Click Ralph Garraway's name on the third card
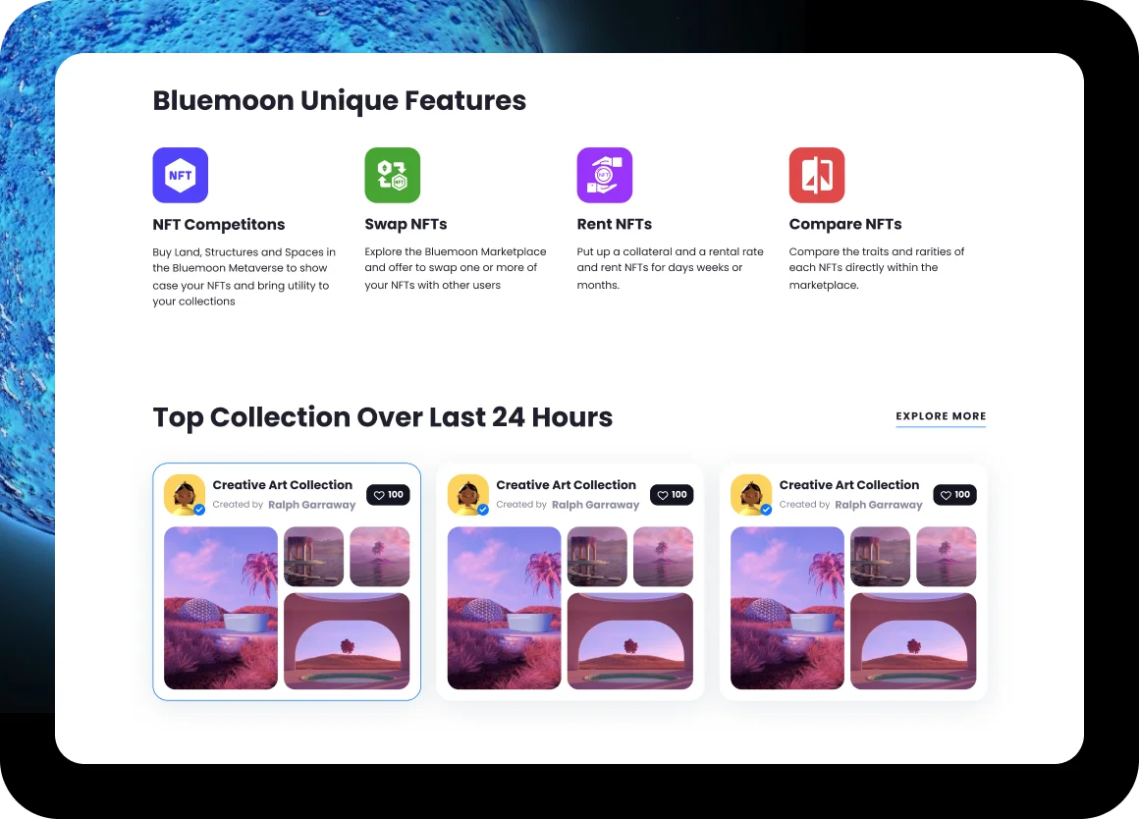This screenshot has width=1139, height=819. pos(879,505)
